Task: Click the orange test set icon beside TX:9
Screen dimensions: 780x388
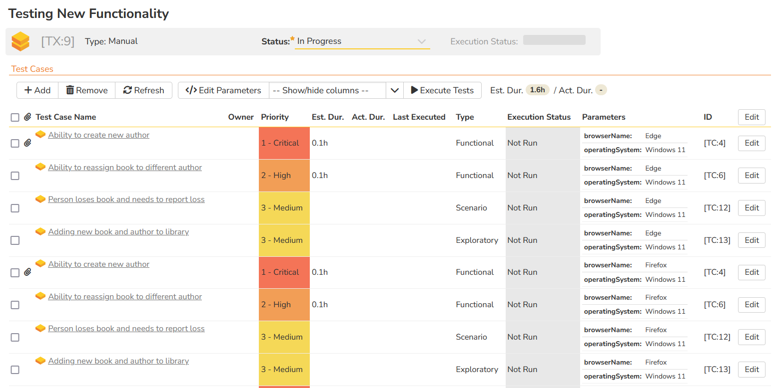Action: 21,41
